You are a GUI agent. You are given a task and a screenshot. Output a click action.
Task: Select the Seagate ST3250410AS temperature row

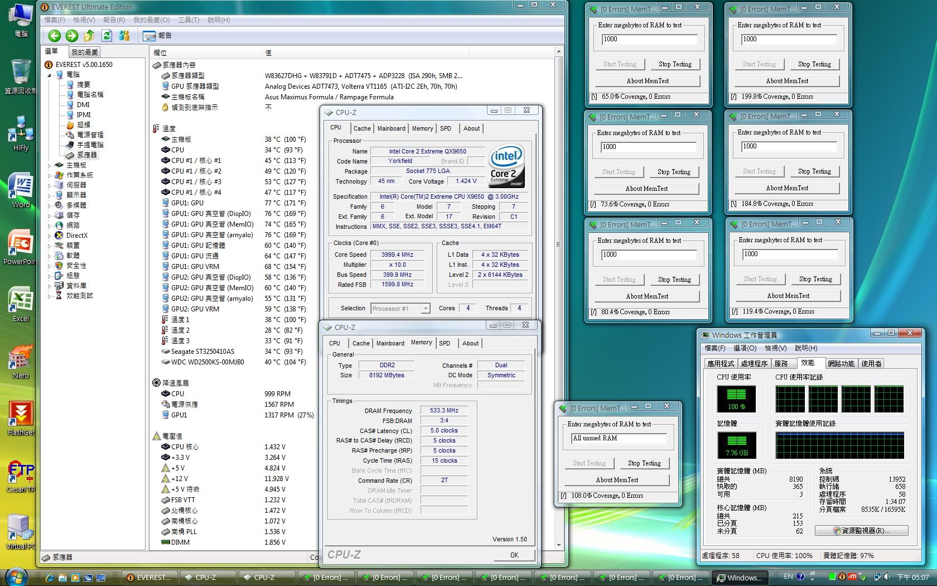pos(202,352)
